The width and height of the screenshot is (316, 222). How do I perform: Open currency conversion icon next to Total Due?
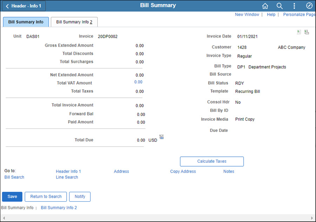tap(161, 137)
